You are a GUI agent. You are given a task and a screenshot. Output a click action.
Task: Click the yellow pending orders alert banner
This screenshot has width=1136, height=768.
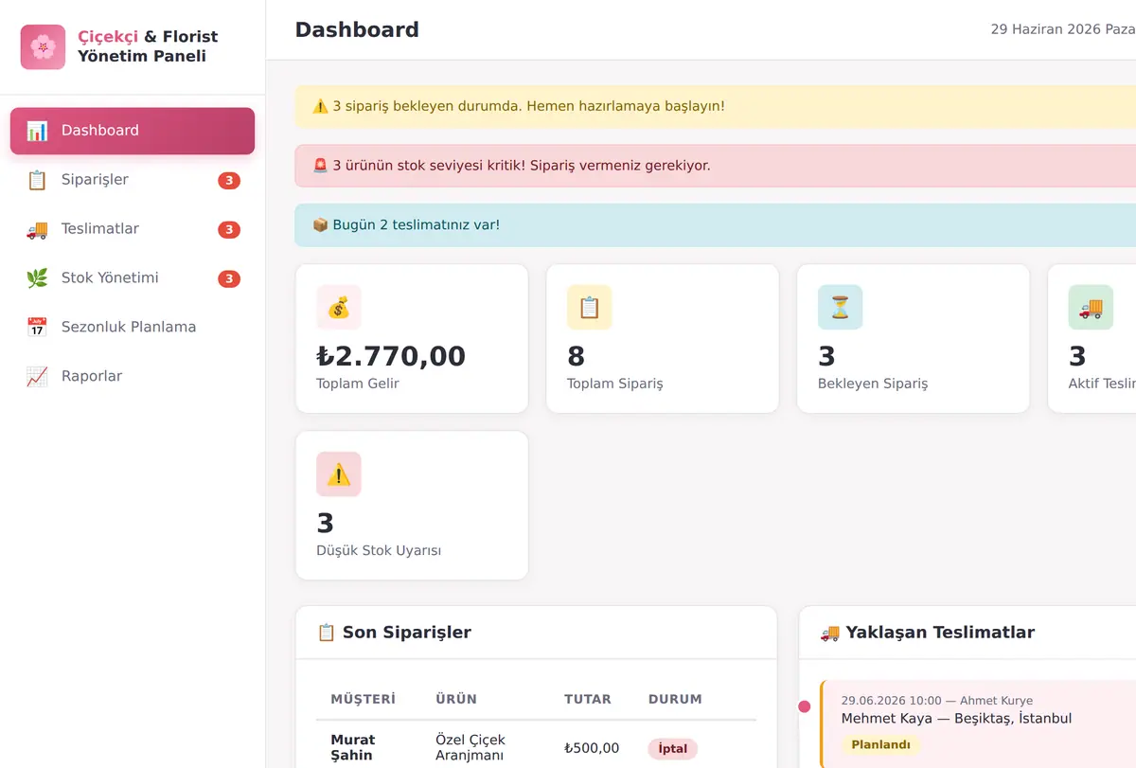click(x=716, y=106)
